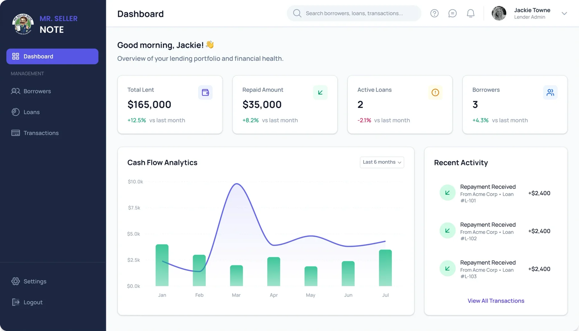This screenshot has height=331, width=579.
Task: Click View All Transactions link
Action: coord(496,301)
